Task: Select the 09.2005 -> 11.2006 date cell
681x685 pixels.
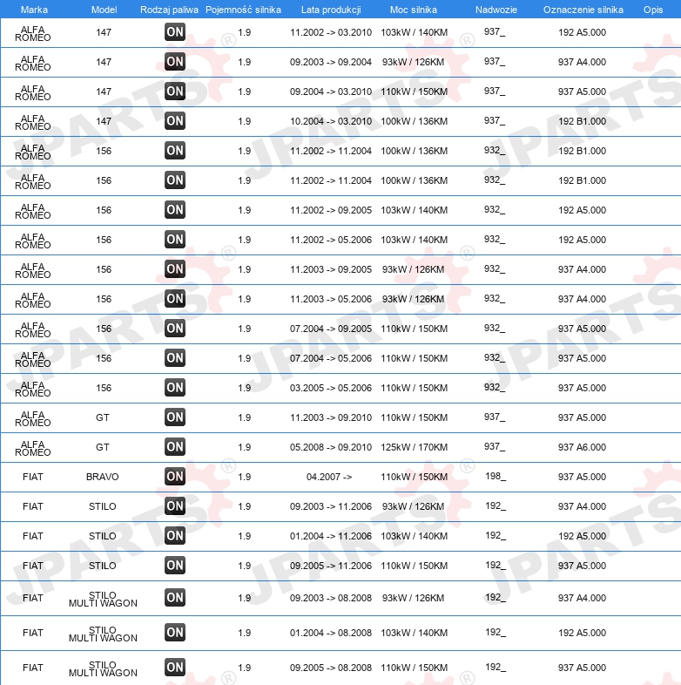Action: (331, 566)
